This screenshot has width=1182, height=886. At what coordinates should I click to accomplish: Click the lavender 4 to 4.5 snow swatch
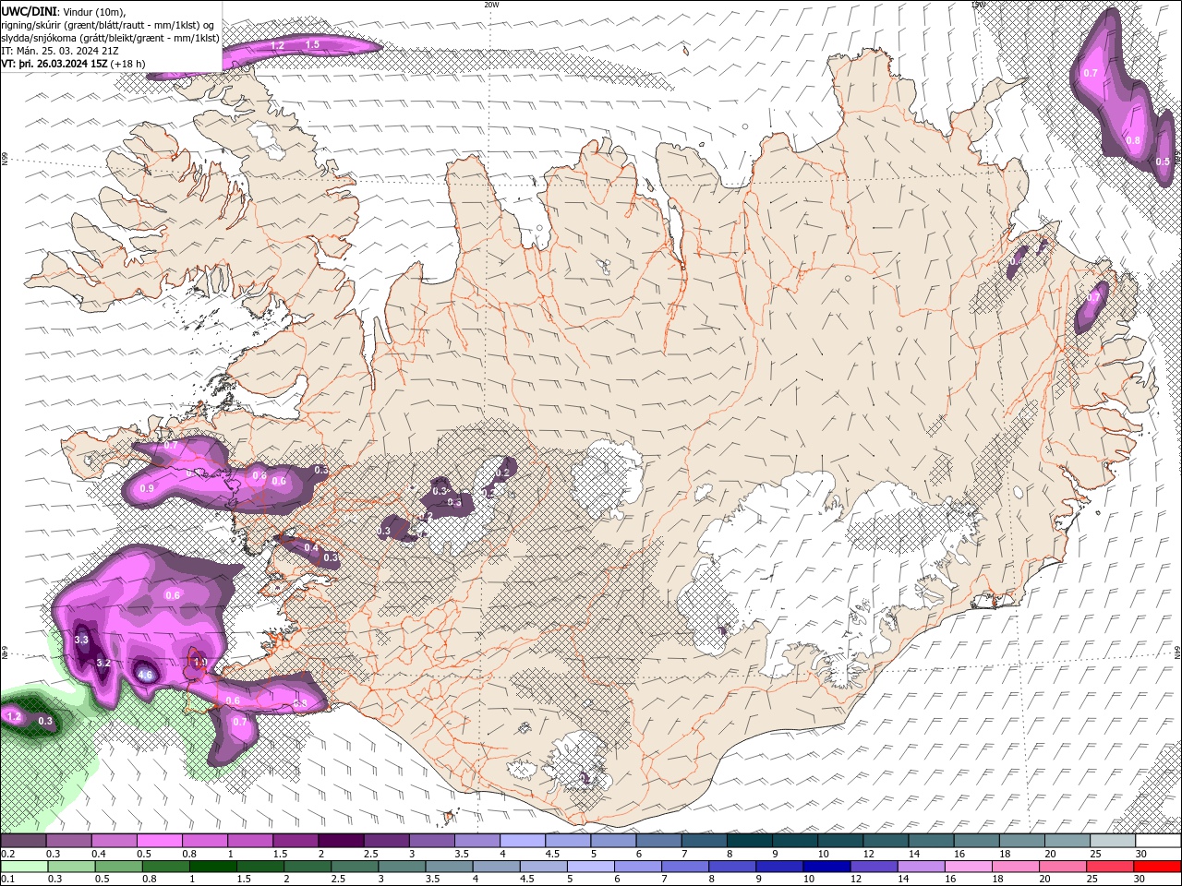[522, 841]
